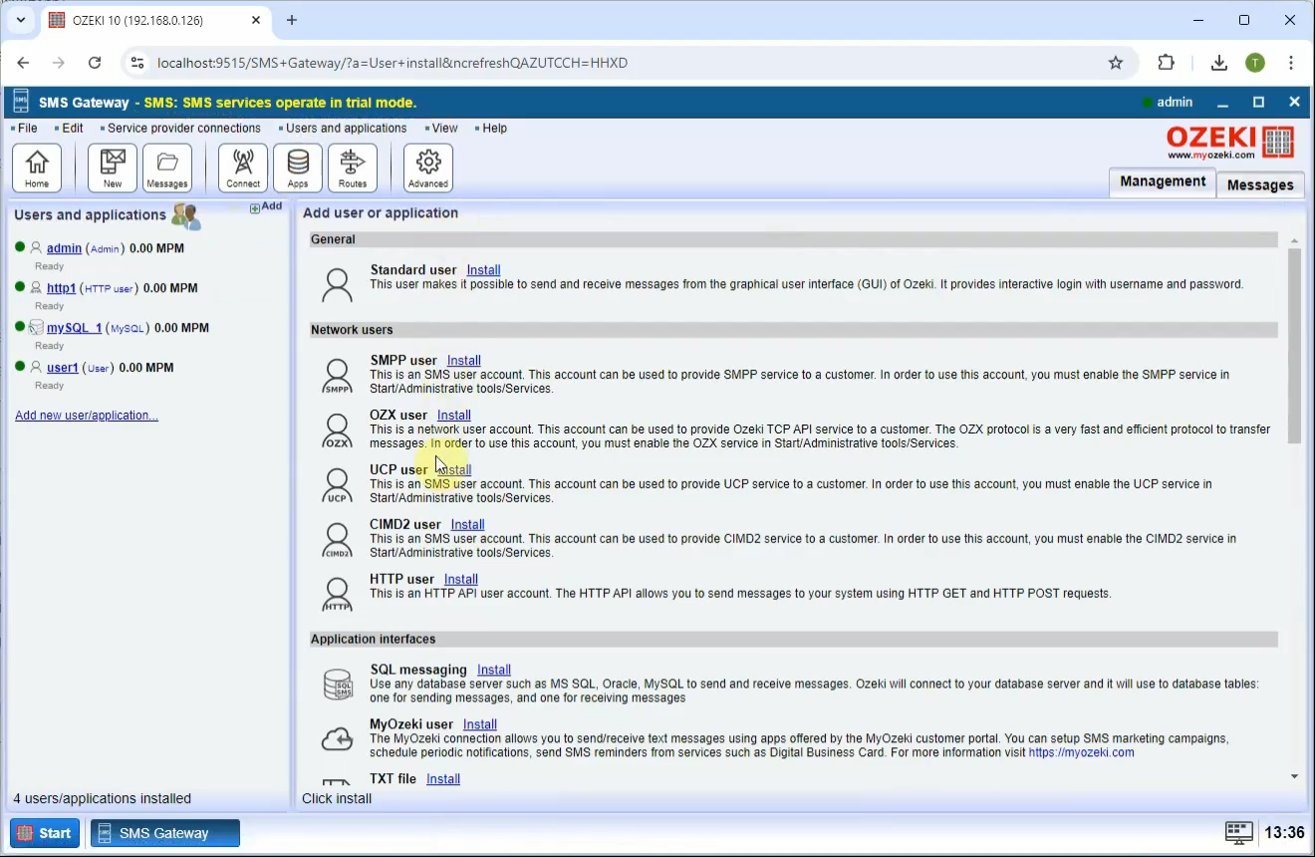
Task: Click the https://myozeki.com link
Action: [x=1081, y=752]
